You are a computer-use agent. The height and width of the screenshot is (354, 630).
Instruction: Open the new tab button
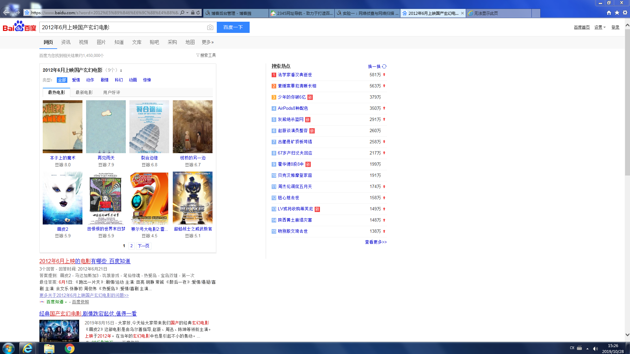(x=536, y=13)
